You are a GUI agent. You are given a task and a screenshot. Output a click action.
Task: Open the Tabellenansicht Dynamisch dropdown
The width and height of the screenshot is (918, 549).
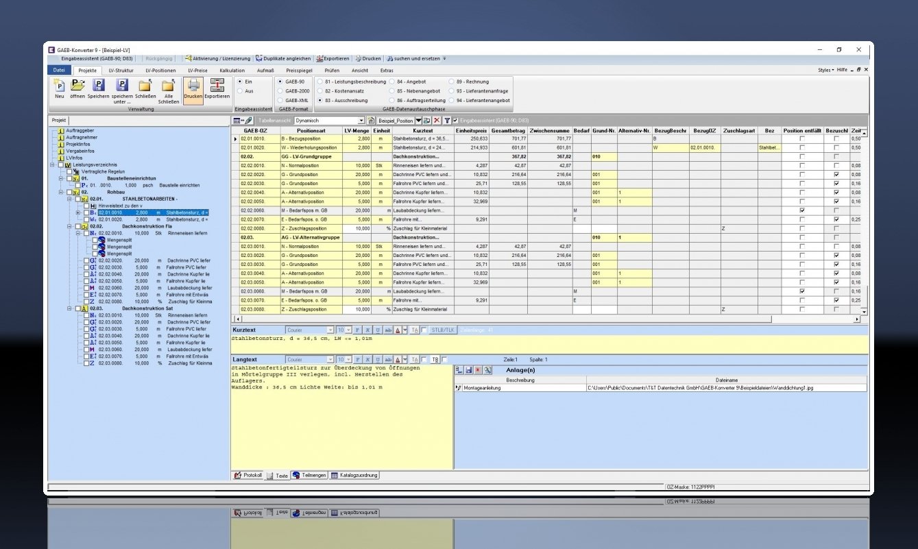click(362, 121)
